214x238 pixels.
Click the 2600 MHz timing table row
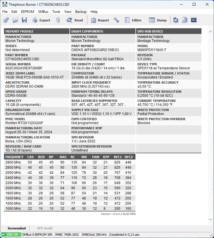[70, 173]
